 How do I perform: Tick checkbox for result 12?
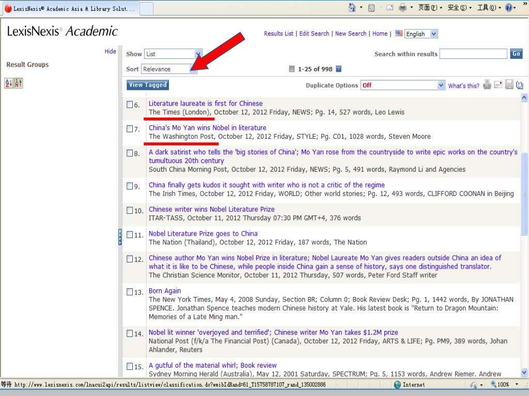(x=130, y=259)
